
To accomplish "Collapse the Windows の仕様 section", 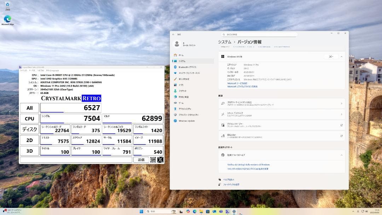I will (x=342, y=56).
